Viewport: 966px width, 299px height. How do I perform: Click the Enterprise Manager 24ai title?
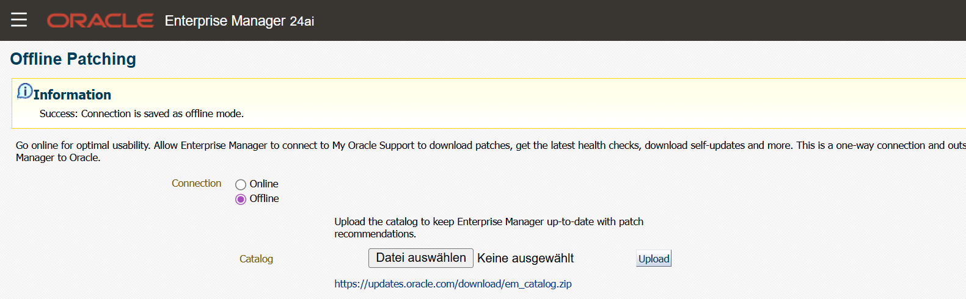[x=240, y=21]
